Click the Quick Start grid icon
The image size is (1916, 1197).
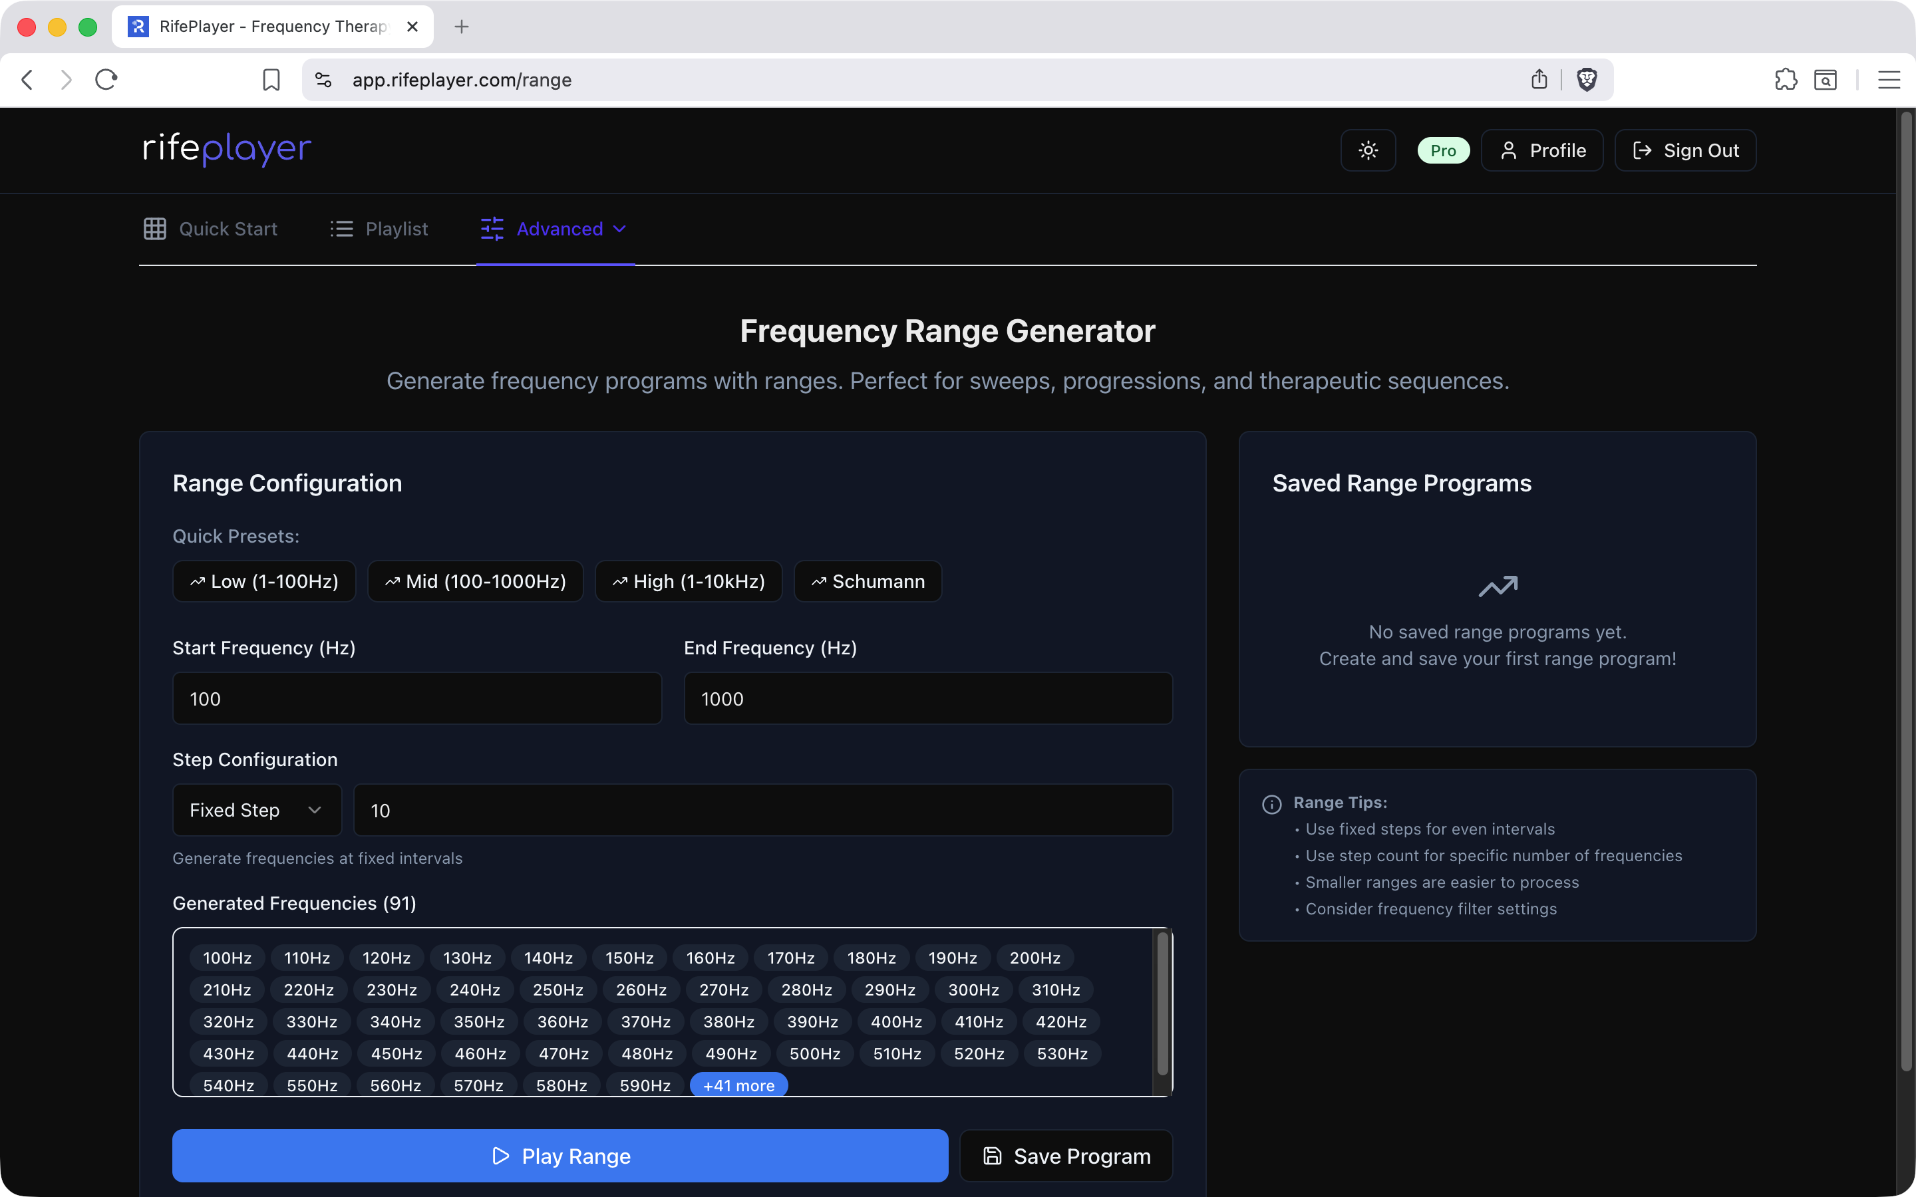(x=155, y=229)
